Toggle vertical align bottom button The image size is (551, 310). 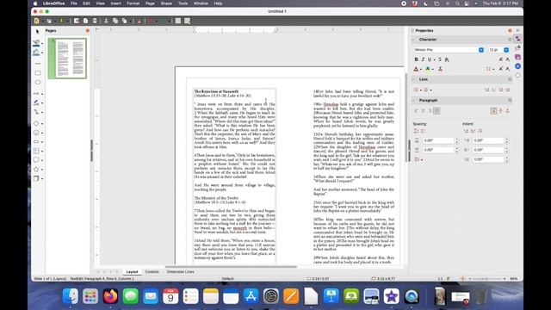point(507,111)
